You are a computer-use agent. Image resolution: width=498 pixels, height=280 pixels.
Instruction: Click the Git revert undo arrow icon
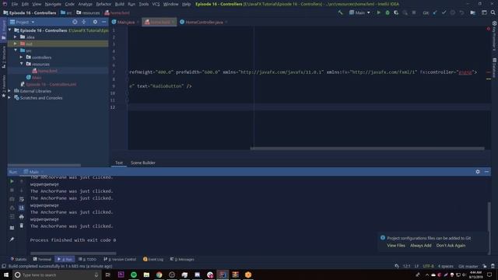461,12
